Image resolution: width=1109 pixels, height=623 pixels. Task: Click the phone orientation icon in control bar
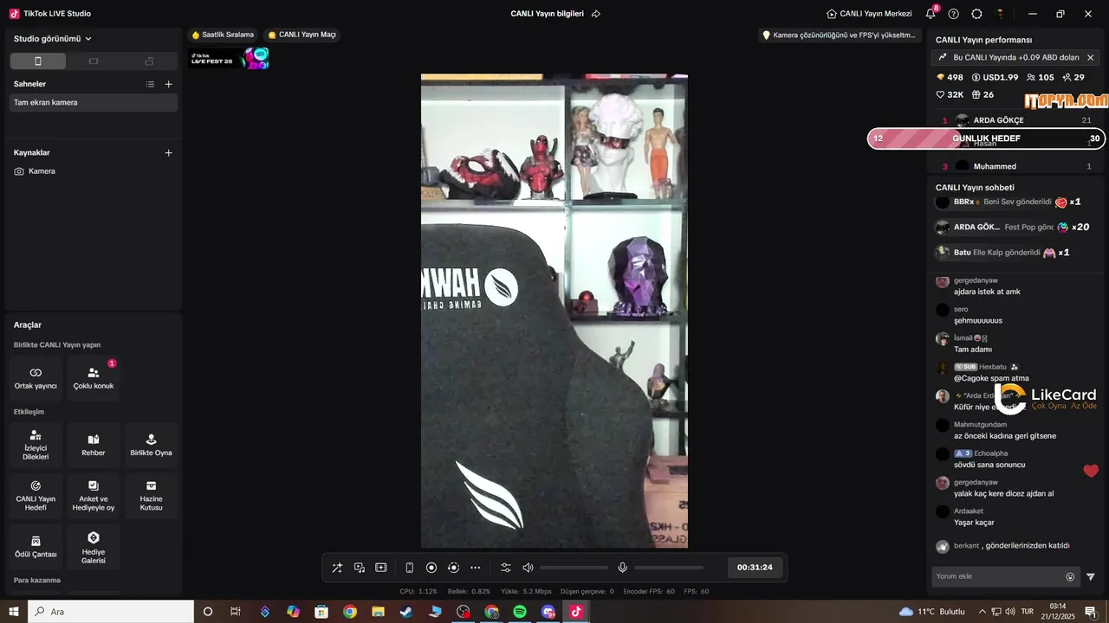point(410,568)
